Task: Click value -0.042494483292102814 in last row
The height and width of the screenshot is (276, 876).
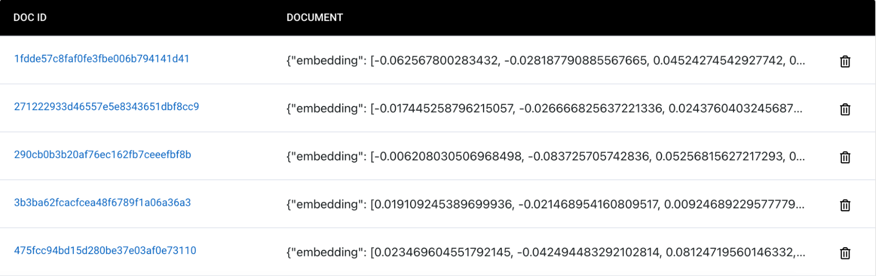Action: point(589,252)
